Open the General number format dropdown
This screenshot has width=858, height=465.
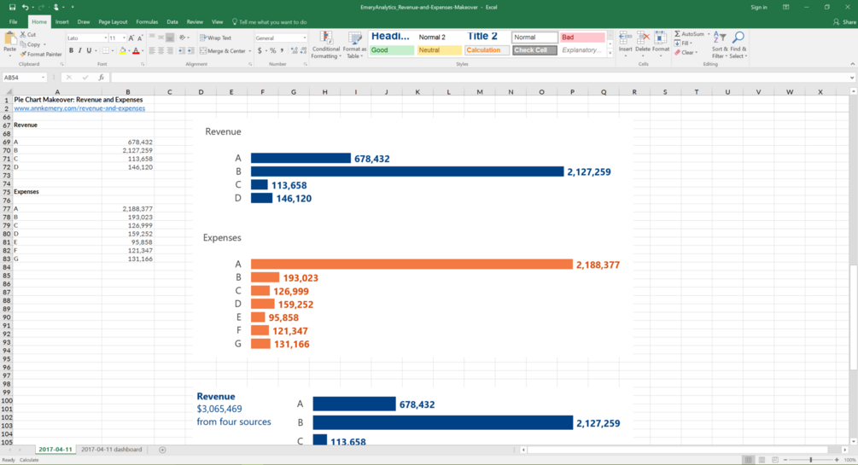[x=304, y=38]
